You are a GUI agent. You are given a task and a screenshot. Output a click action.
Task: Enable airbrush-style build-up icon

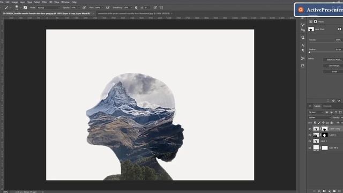click(x=108, y=8)
